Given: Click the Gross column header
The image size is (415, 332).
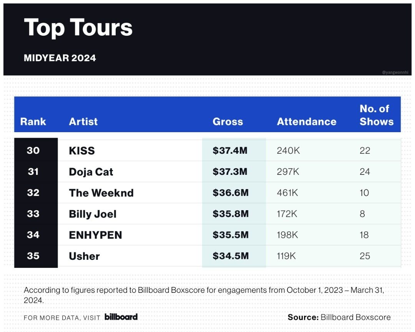Looking at the screenshot, I should (x=228, y=122).
